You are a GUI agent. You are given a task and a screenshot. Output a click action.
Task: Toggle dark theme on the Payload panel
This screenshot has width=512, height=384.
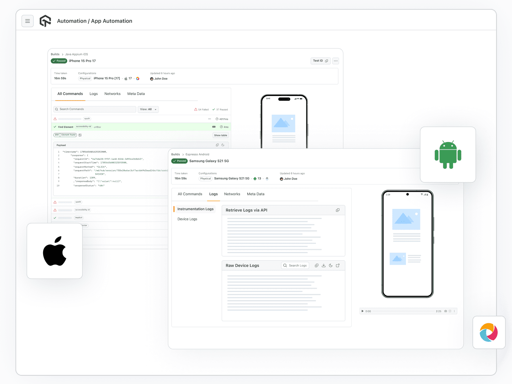pos(223,145)
